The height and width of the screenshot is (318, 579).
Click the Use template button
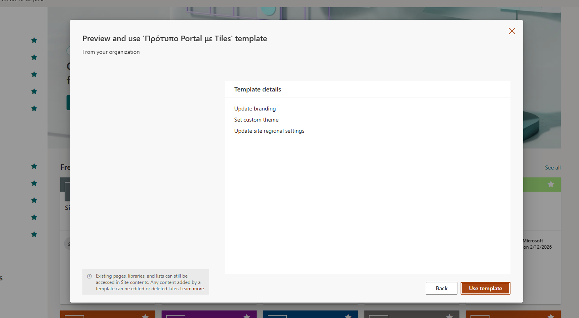coord(485,288)
